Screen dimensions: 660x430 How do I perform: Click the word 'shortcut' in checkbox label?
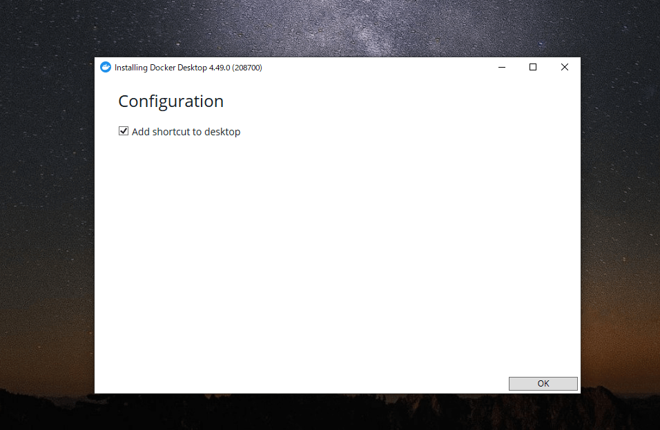[171, 132]
